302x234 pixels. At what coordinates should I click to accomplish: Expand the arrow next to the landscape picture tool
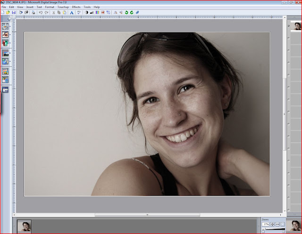pyautogui.click(x=10, y=53)
